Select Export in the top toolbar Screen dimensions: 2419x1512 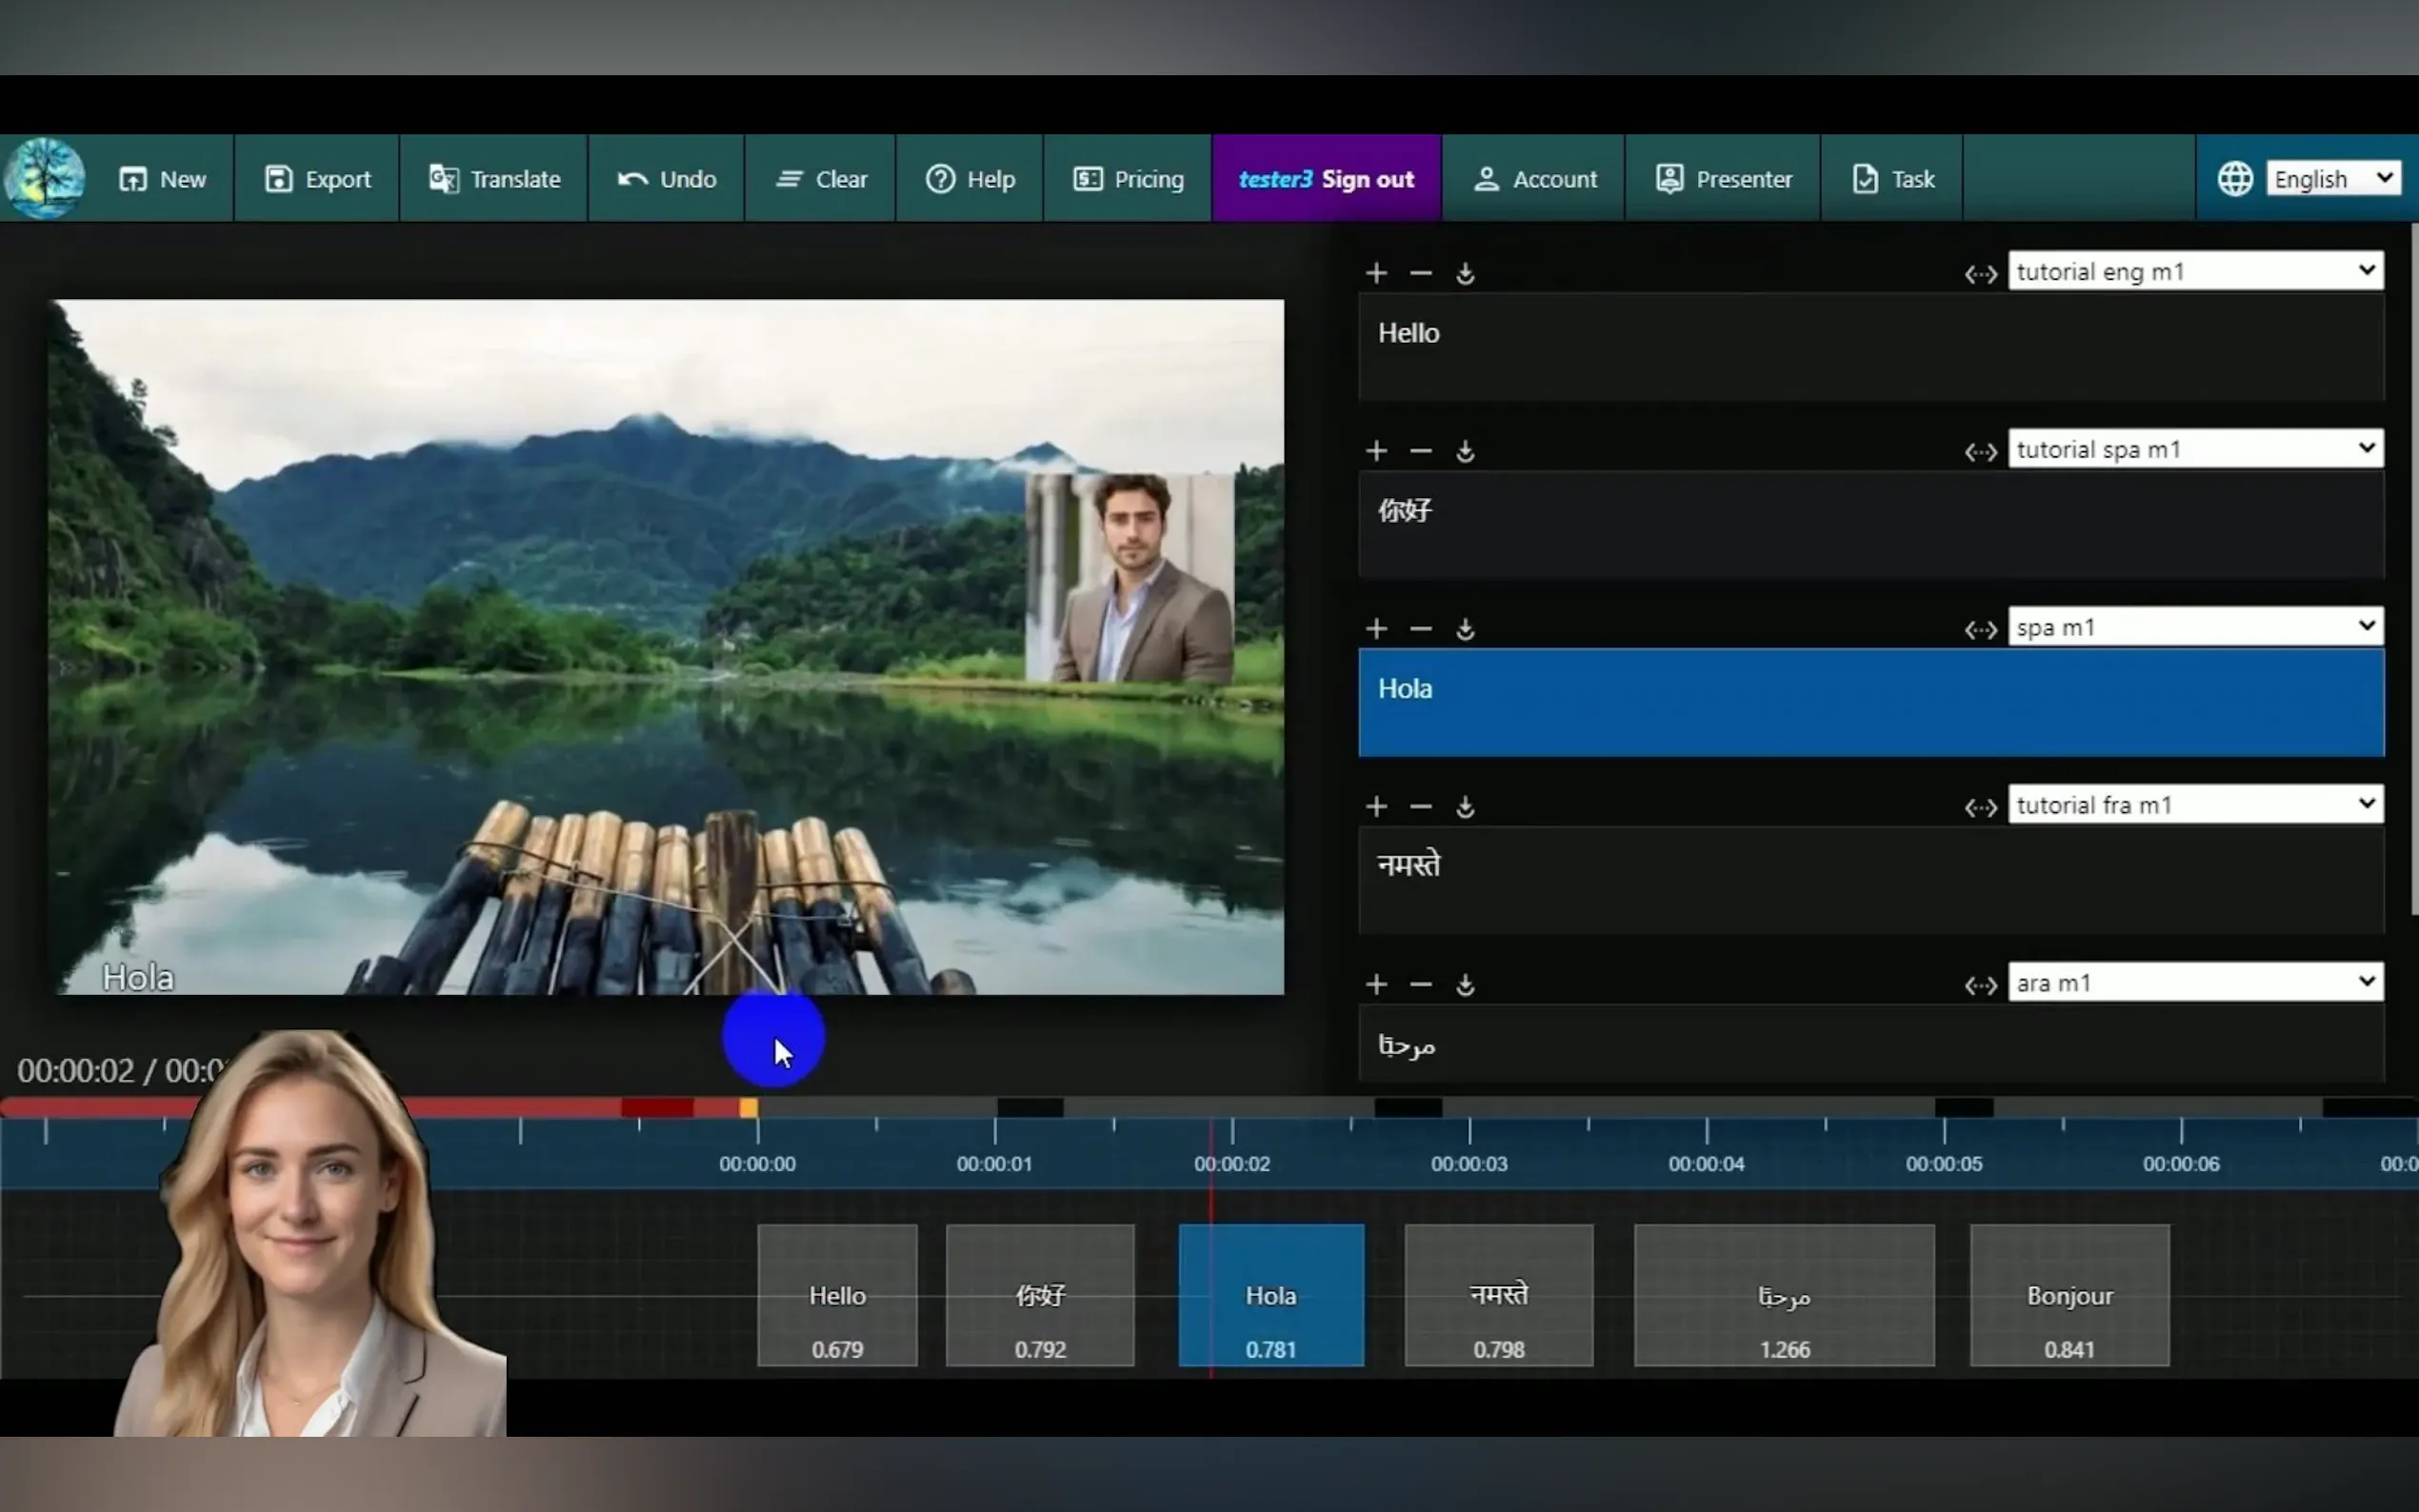point(317,179)
